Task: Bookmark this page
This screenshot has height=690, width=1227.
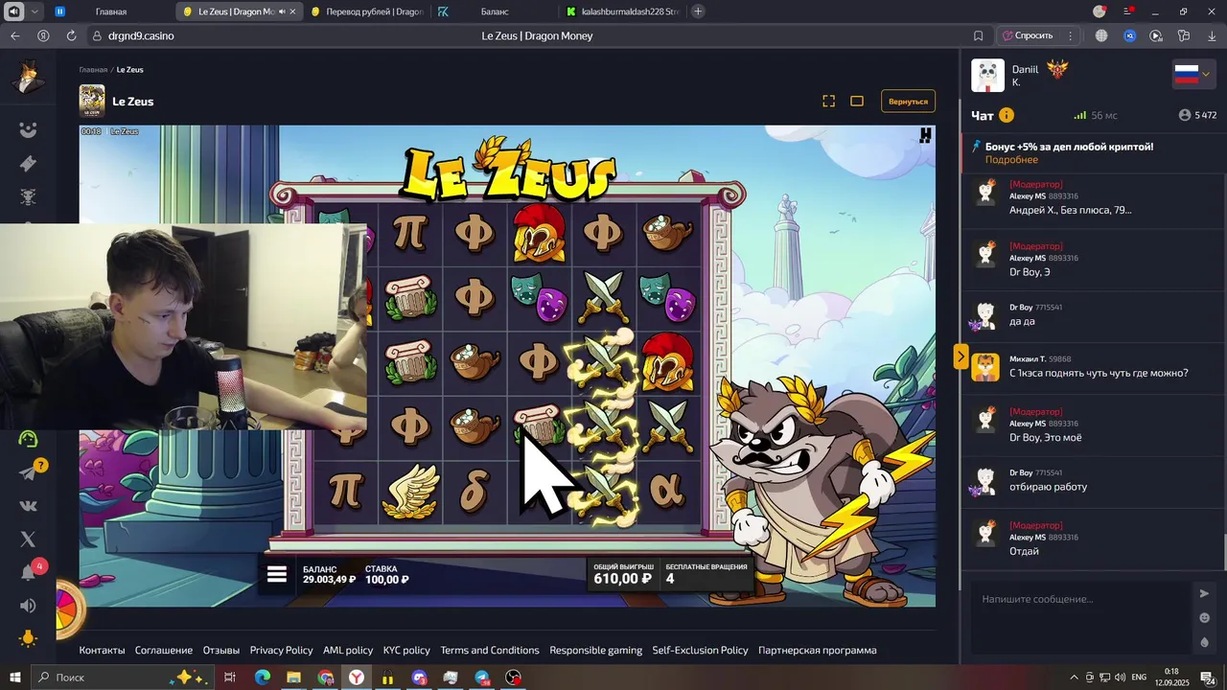Action: pyautogui.click(x=978, y=35)
